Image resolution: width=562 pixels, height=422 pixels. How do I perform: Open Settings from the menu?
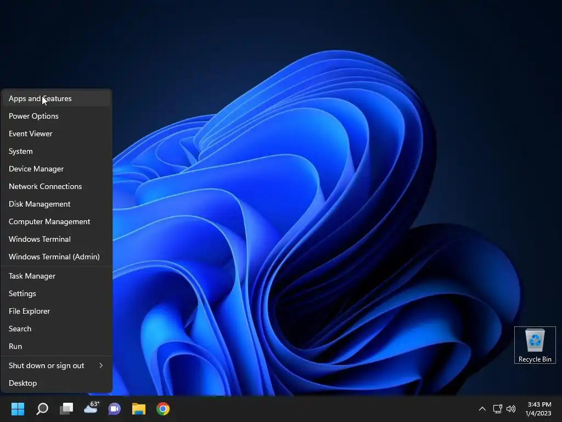(57, 293)
